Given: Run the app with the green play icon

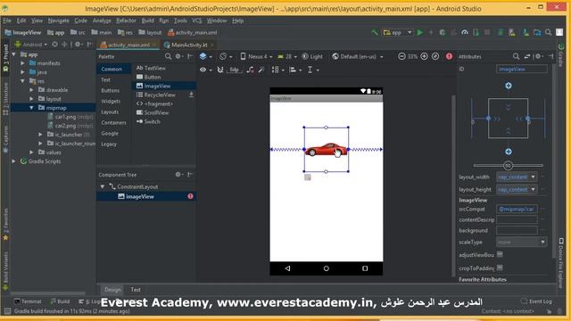Looking at the screenshot, I should [x=420, y=32].
